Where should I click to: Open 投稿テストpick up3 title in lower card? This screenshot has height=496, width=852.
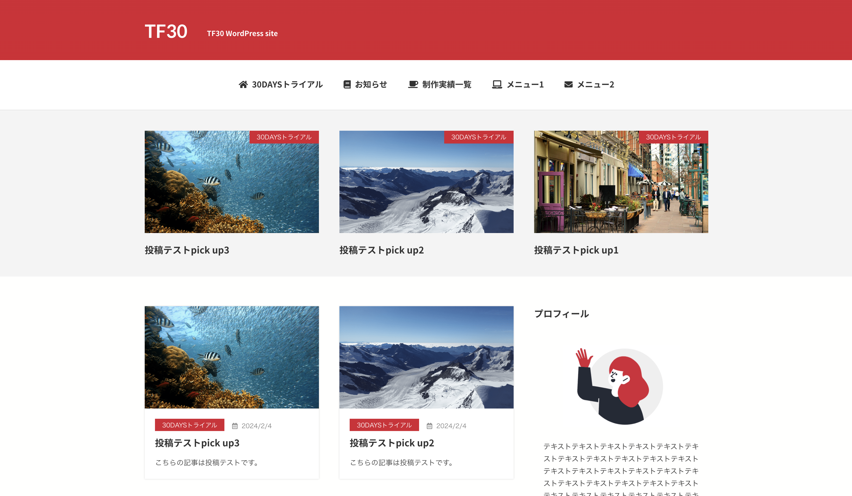tap(197, 443)
